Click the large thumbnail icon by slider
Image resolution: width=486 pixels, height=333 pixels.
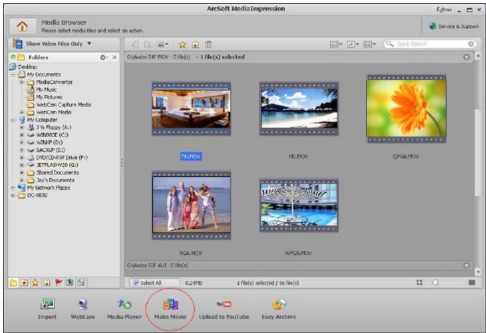[x=472, y=282]
